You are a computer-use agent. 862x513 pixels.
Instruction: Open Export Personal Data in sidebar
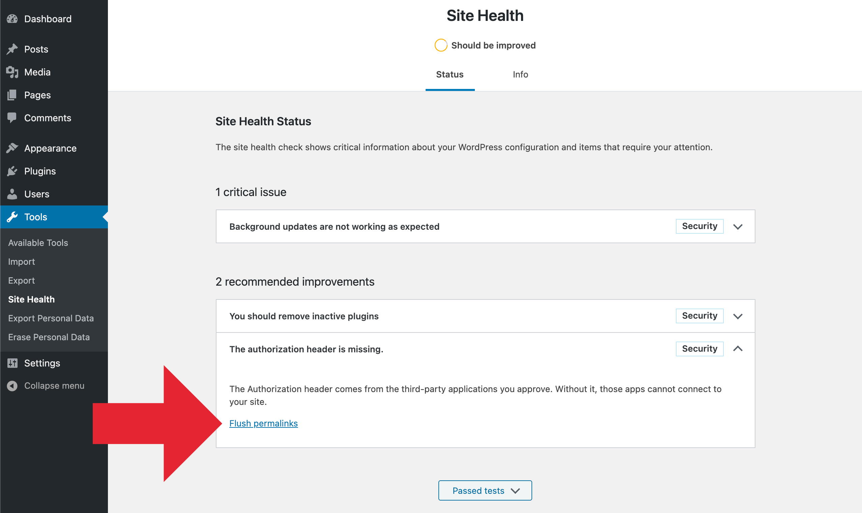[51, 318]
